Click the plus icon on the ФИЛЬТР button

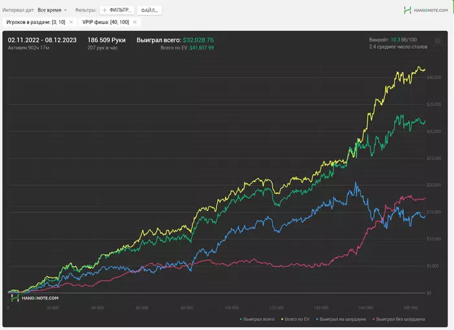pos(105,10)
